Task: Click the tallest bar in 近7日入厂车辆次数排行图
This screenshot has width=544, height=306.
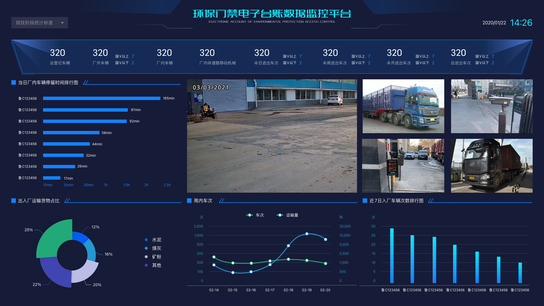Action: [x=392, y=255]
